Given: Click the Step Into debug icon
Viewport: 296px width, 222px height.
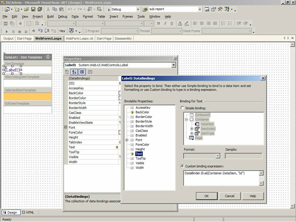Looking at the screenshot, I should [x=40, y=31].
